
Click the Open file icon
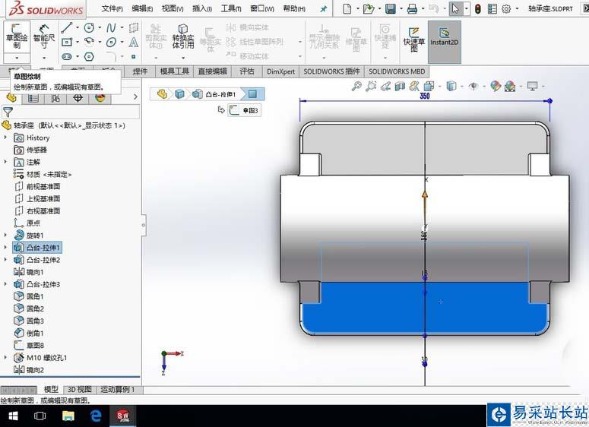[x=369, y=8]
